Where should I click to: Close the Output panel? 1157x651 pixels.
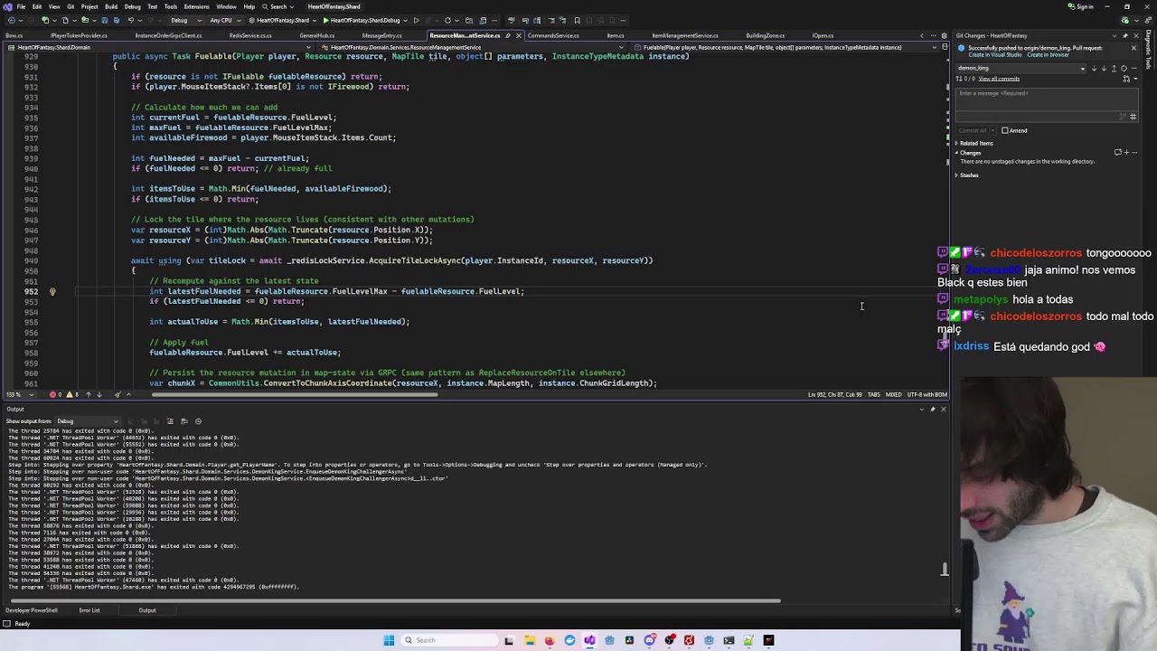pyautogui.click(x=944, y=410)
